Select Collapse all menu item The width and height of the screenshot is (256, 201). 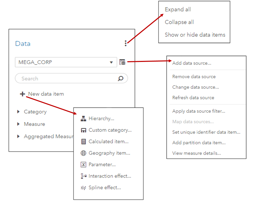coord(179,22)
